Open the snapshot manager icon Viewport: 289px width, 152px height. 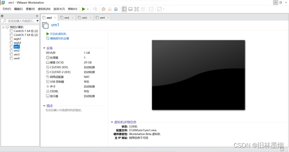point(116,9)
